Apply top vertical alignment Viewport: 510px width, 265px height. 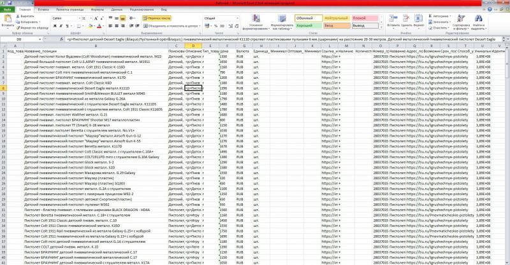[110, 18]
